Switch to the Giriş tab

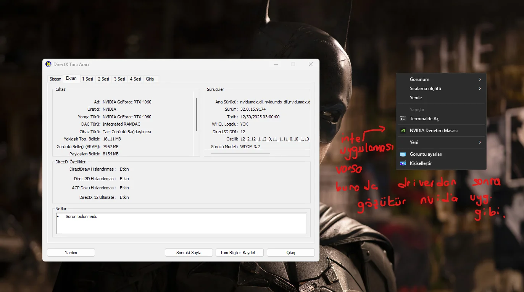coord(150,79)
